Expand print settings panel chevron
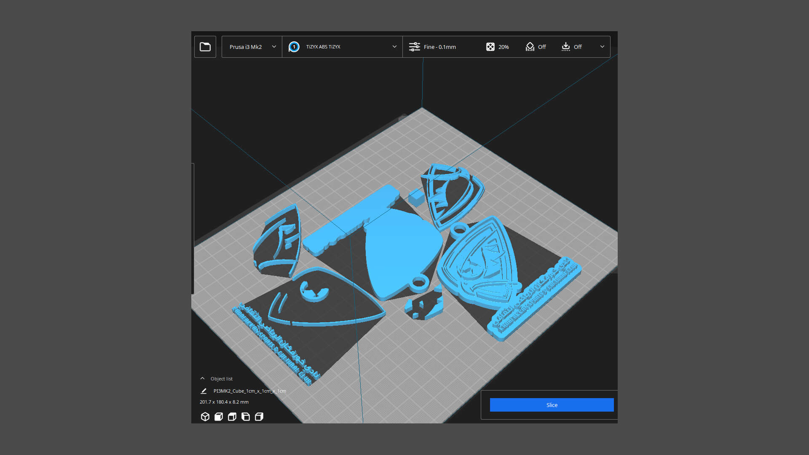The width and height of the screenshot is (809, 455). pos(602,47)
